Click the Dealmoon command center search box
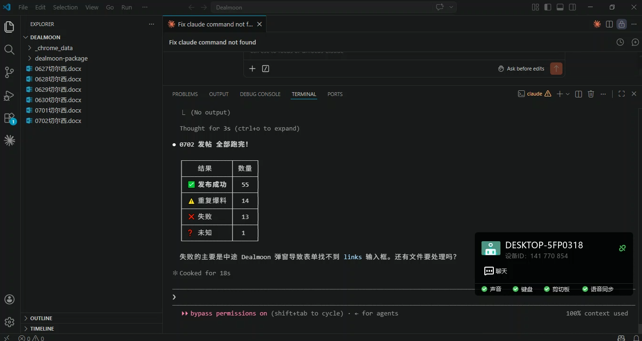This screenshot has width=642, height=341. tap(321, 7)
